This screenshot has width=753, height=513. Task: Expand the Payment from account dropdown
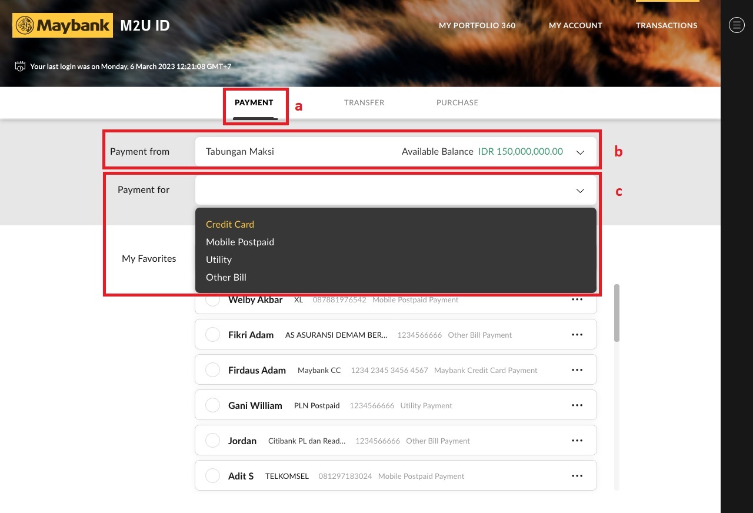pyautogui.click(x=580, y=152)
